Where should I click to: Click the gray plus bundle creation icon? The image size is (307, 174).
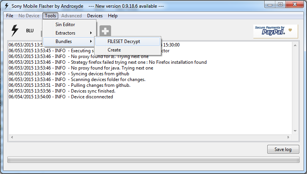[x=105, y=31]
